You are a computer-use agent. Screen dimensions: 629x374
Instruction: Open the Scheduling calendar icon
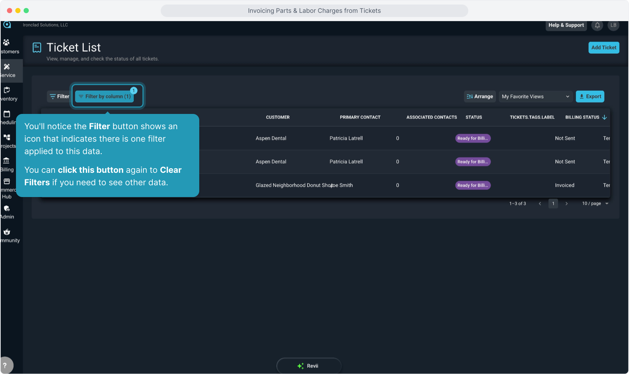pyautogui.click(x=7, y=114)
